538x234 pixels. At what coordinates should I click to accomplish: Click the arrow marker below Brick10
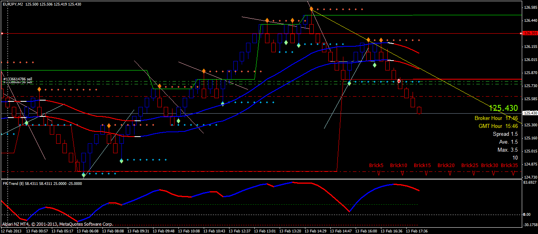[x=403, y=173]
